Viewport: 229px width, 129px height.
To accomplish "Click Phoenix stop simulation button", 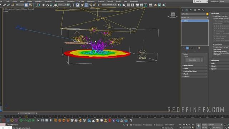I will click(x=47, y=120).
